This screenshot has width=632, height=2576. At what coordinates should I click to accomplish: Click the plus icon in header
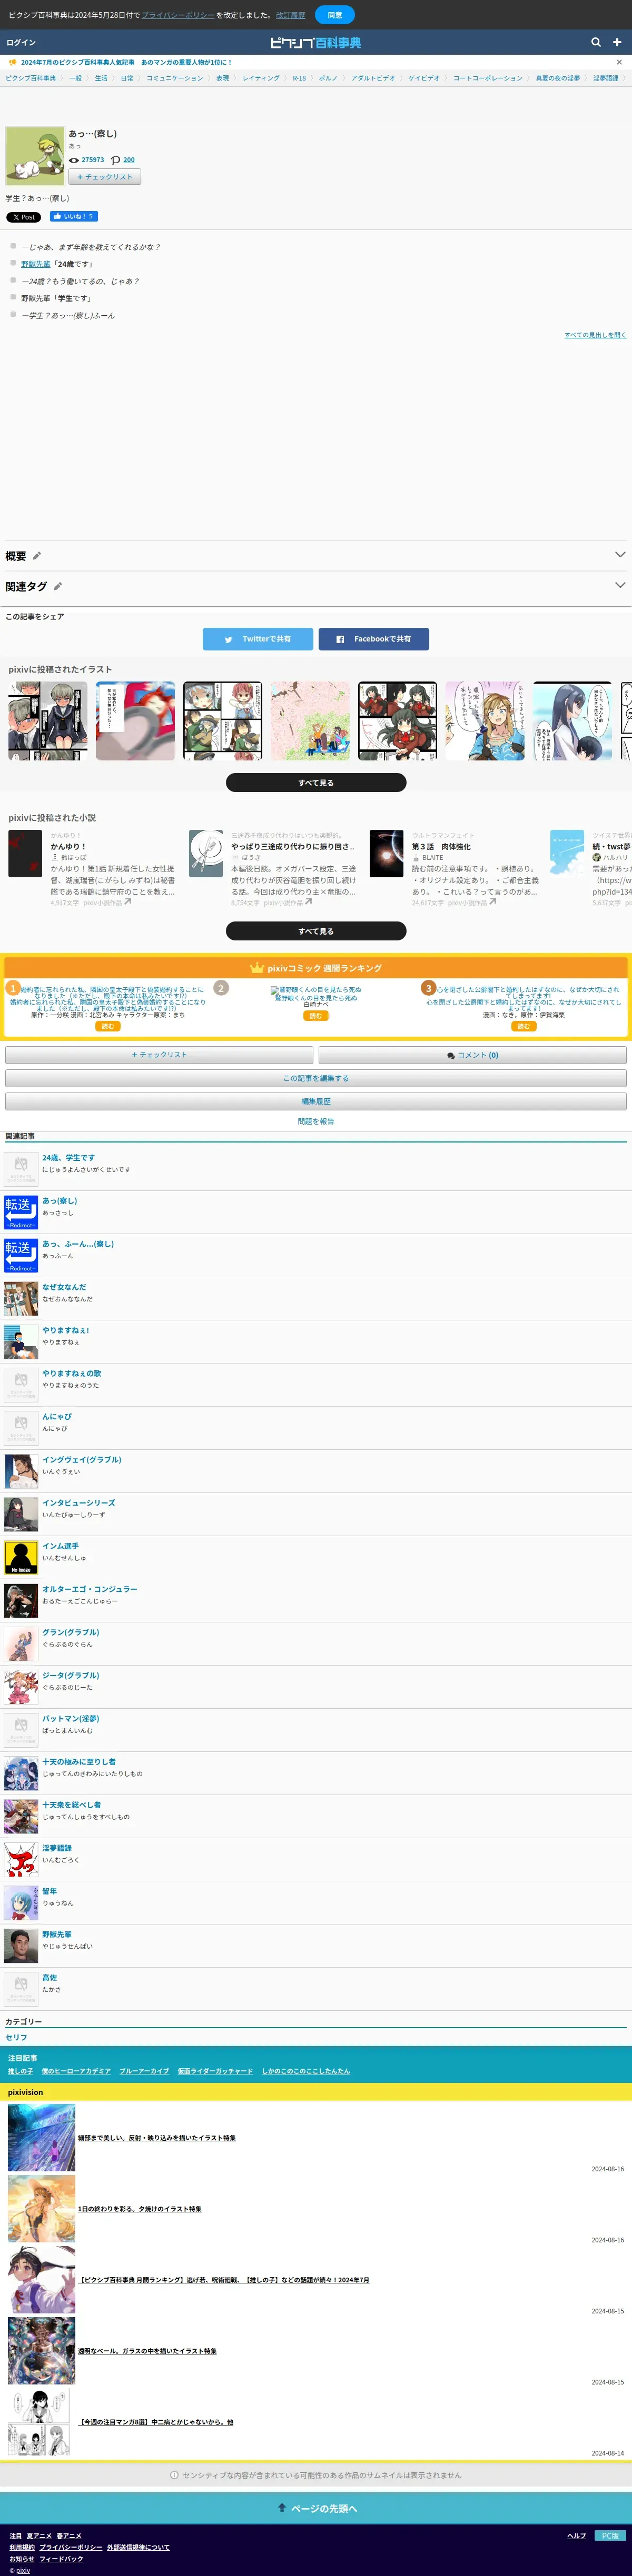coord(617,43)
